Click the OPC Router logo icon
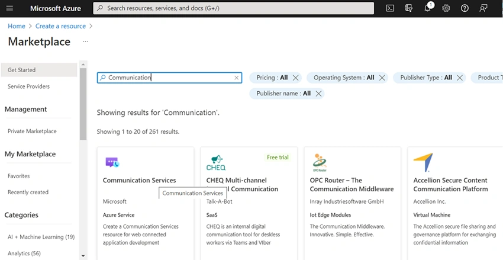 pos(319,163)
